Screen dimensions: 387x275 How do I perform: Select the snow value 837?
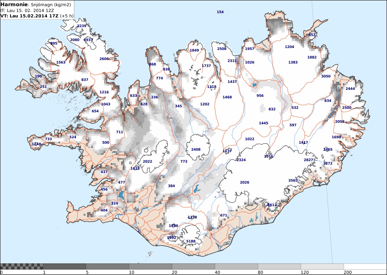[x=85, y=79]
